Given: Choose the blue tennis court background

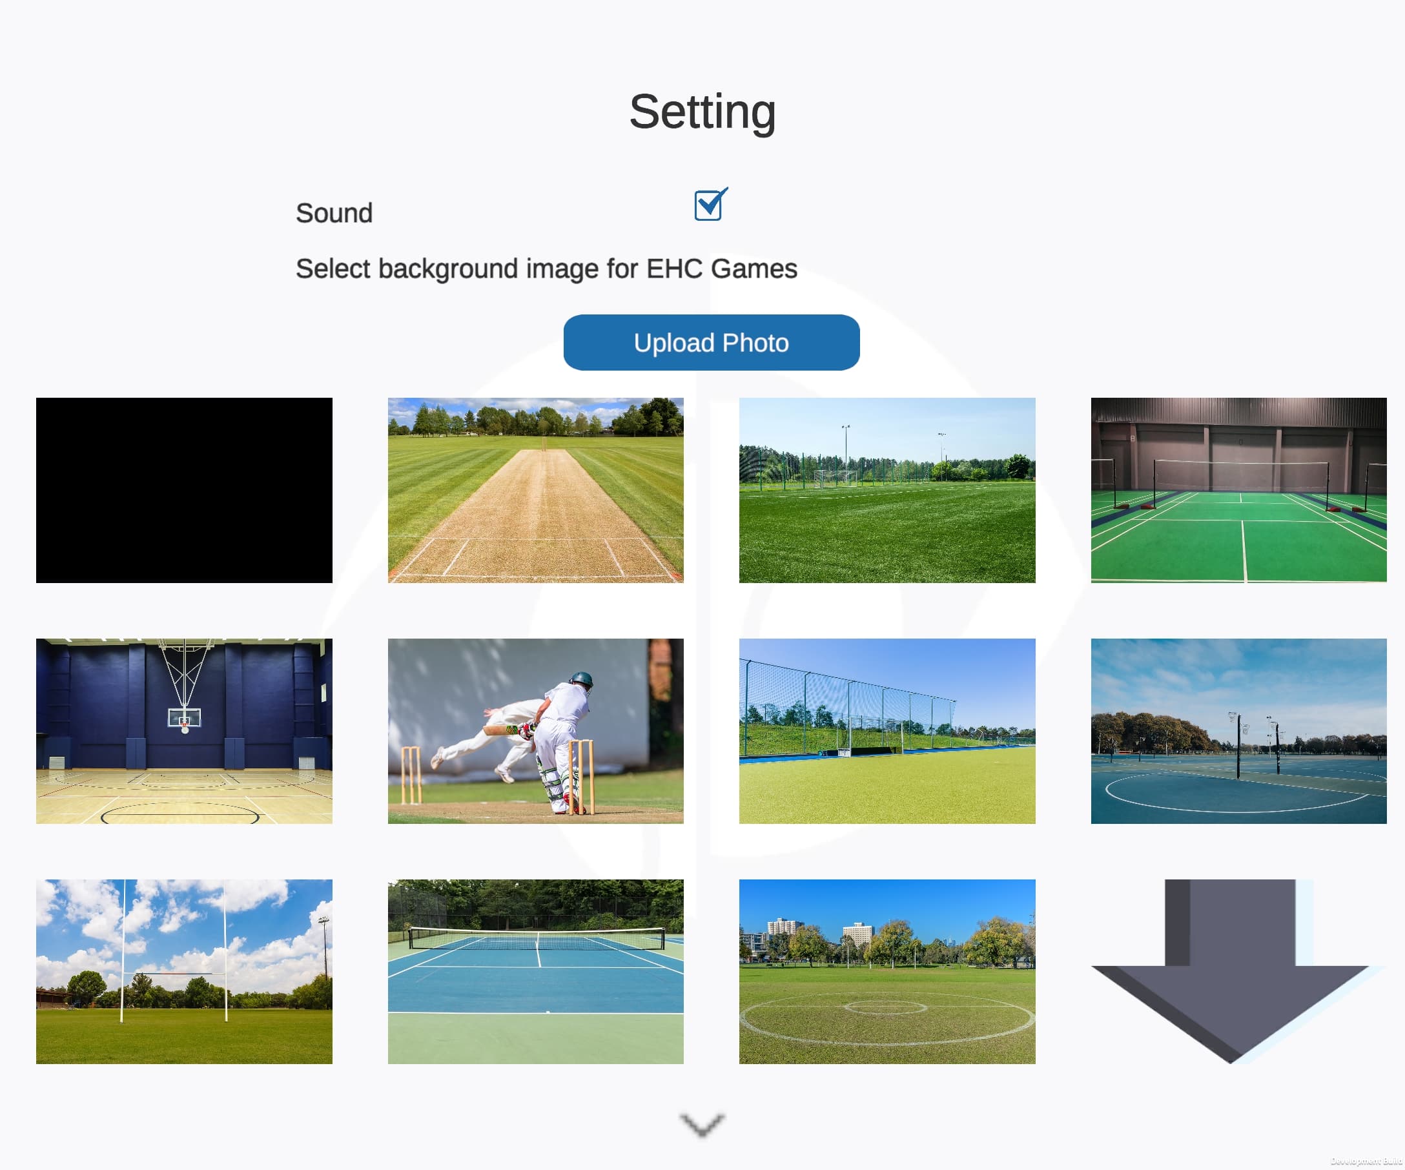Looking at the screenshot, I should point(536,972).
